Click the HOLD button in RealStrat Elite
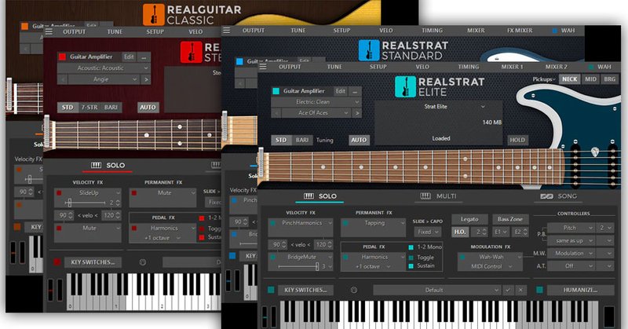Screen dimensions: 628x329 click(517, 140)
